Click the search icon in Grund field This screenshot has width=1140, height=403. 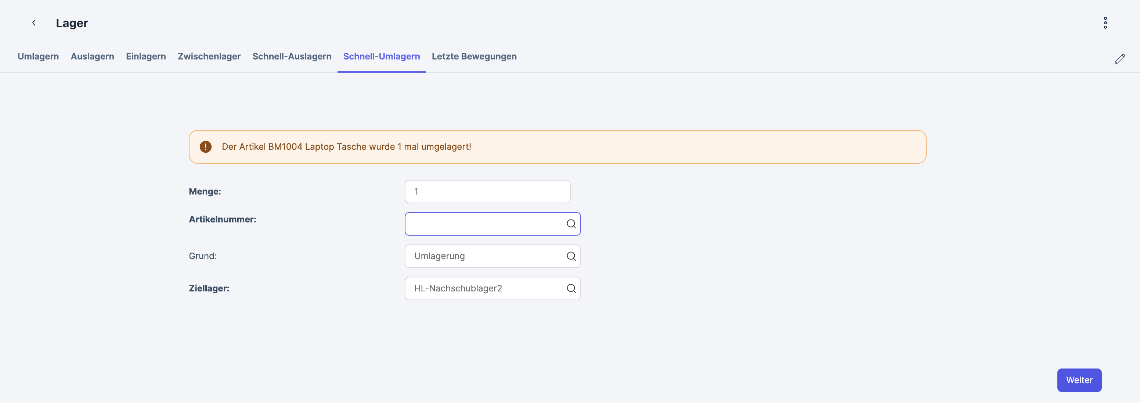click(x=571, y=256)
